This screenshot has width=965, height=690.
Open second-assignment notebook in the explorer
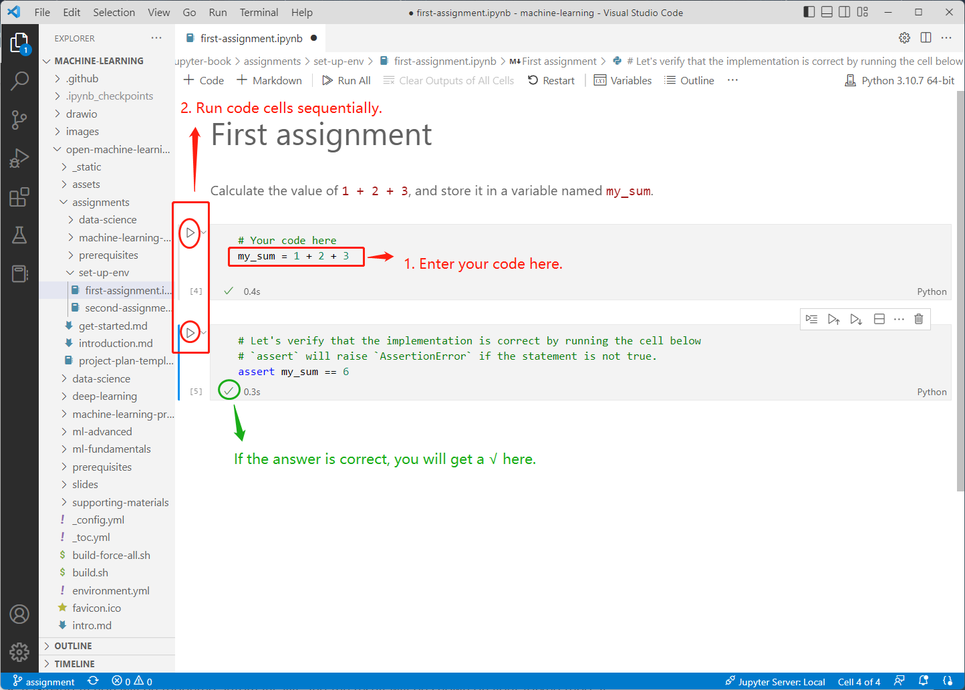click(x=122, y=308)
